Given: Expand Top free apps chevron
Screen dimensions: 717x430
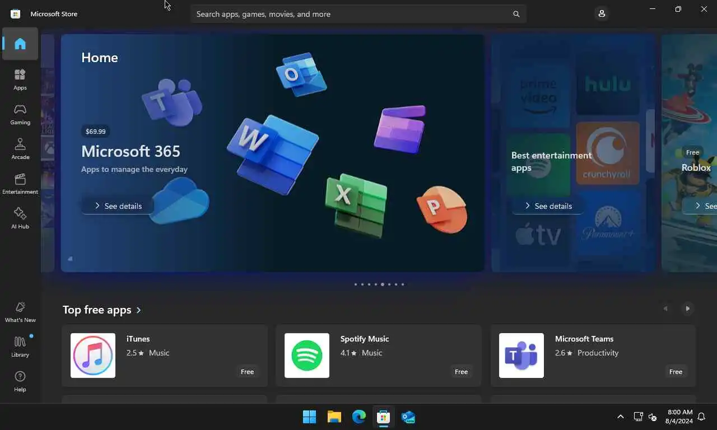Looking at the screenshot, I should (x=139, y=310).
